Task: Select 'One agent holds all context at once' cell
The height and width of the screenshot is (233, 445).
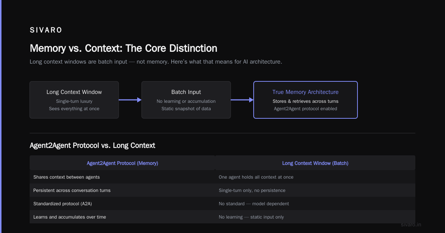Action: click(315, 177)
